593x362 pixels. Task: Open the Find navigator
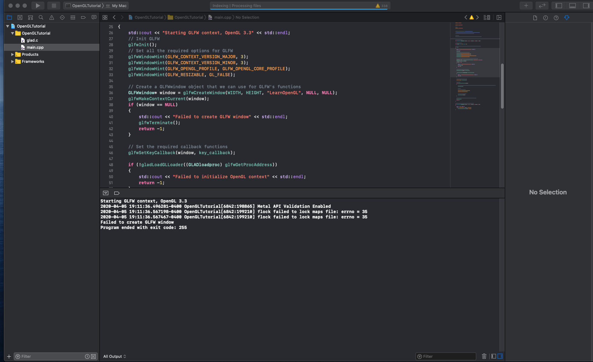tap(41, 17)
